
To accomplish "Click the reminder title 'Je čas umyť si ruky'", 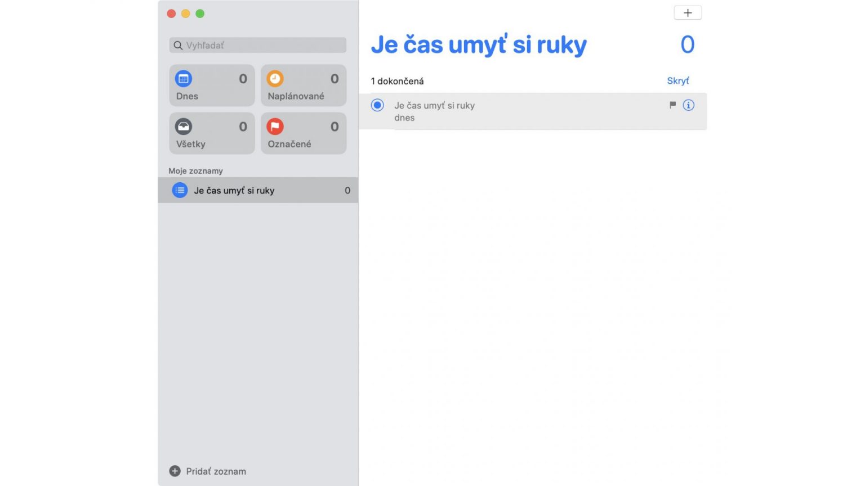I will pyautogui.click(x=434, y=105).
